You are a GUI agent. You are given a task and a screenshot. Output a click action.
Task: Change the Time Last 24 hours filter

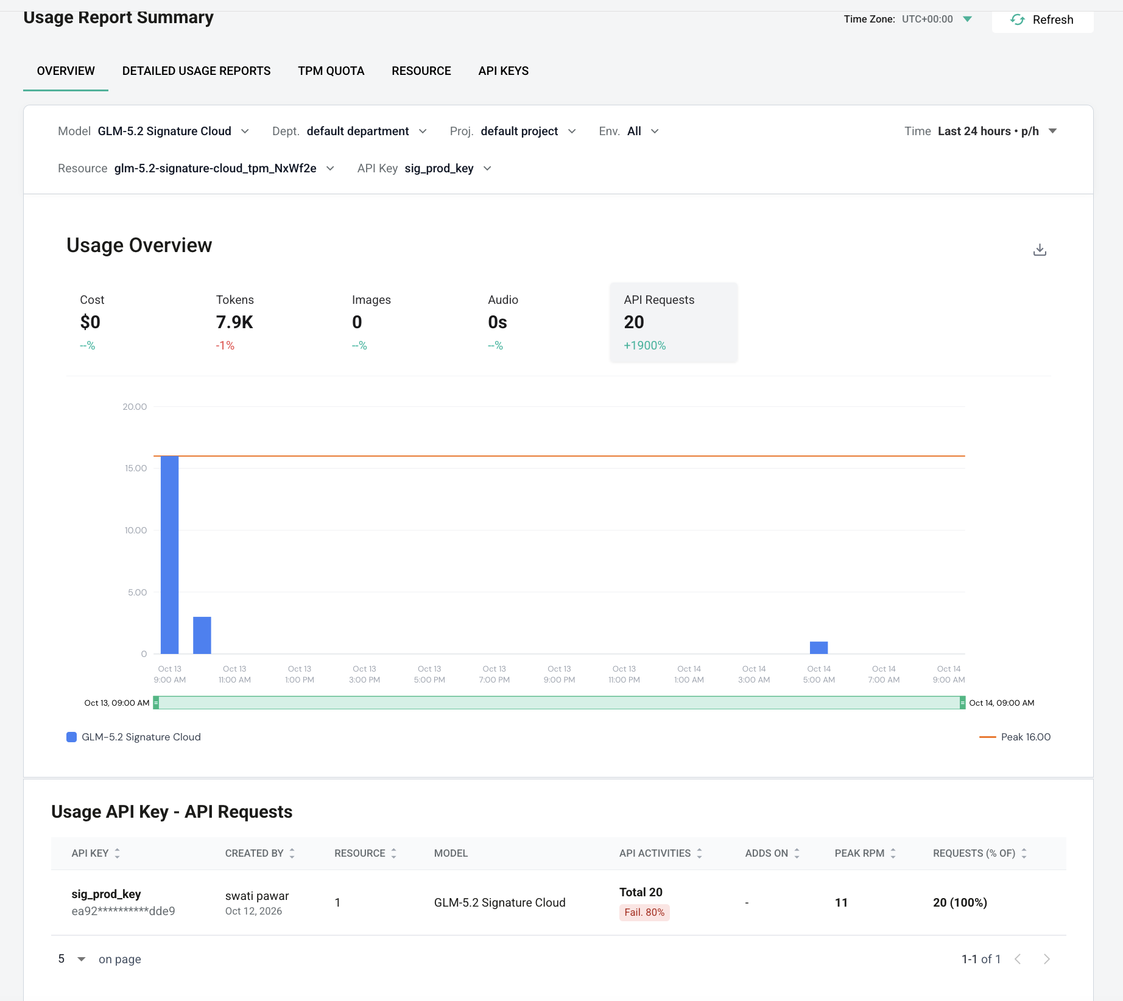click(x=980, y=132)
